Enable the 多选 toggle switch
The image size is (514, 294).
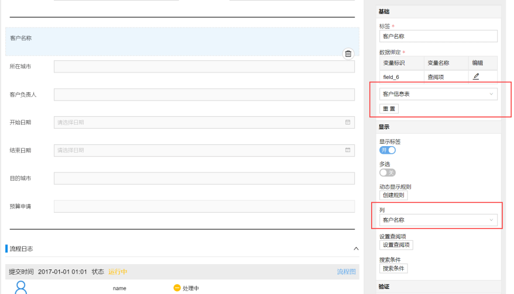coord(388,172)
